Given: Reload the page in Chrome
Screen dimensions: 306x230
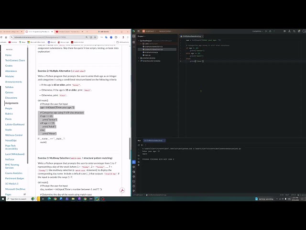Looking at the screenshot, I should coord(1,37).
